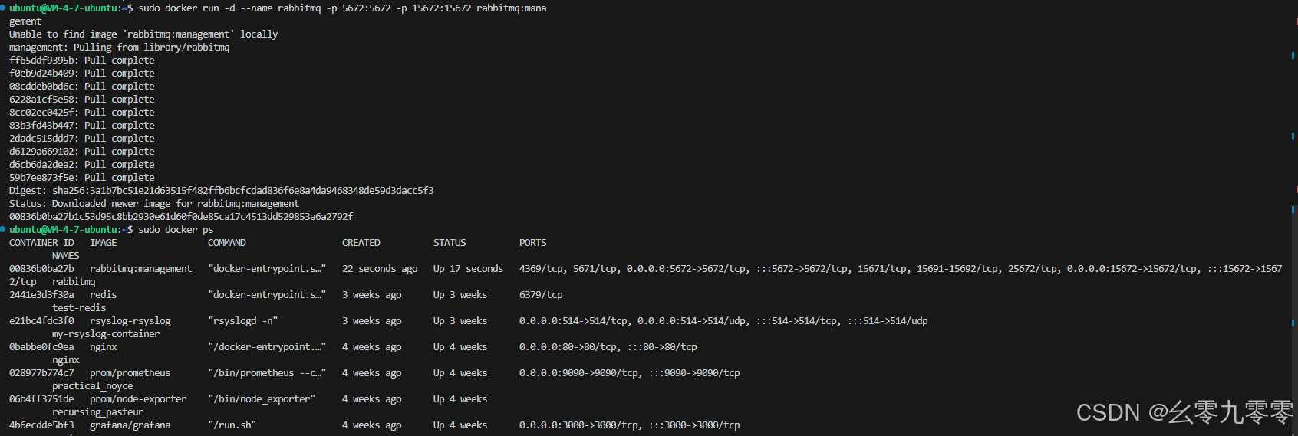Click the 'prom/prometheus' image cell
The width and height of the screenshot is (1298, 436).
[130, 373]
